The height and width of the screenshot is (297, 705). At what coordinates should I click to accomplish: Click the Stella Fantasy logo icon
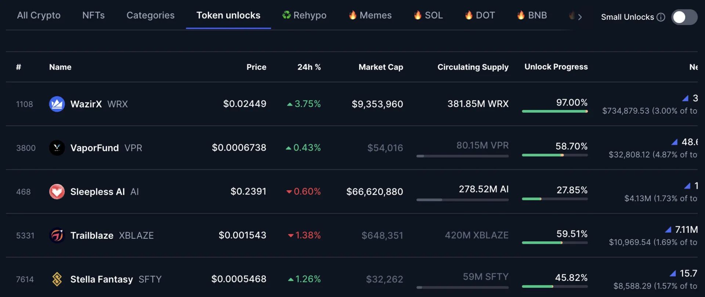point(57,279)
